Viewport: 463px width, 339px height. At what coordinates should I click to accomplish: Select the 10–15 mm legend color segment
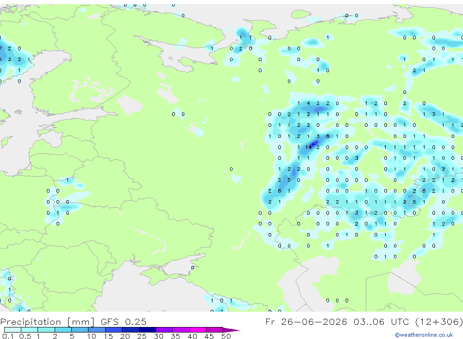point(97,330)
